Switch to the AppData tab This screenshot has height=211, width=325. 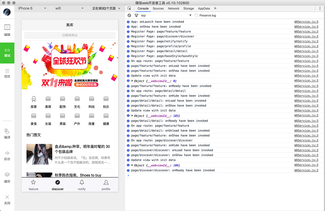pyautogui.click(x=204, y=8)
